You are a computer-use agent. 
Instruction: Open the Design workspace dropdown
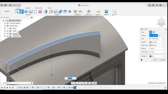[x=7, y=11]
